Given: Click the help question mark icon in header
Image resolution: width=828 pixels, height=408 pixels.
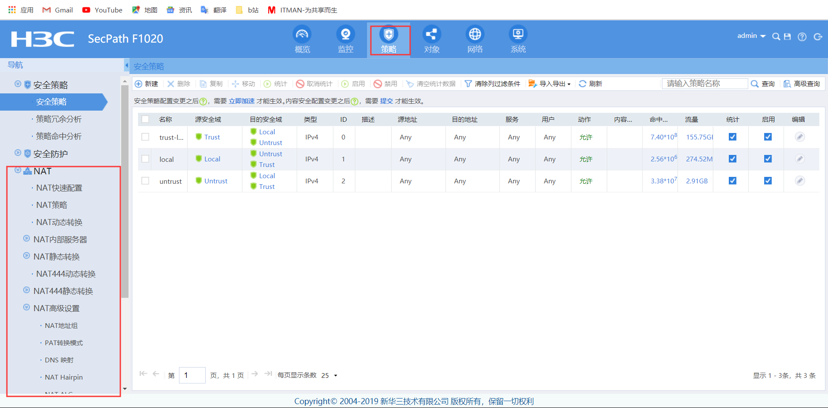Looking at the screenshot, I should pos(802,37).
